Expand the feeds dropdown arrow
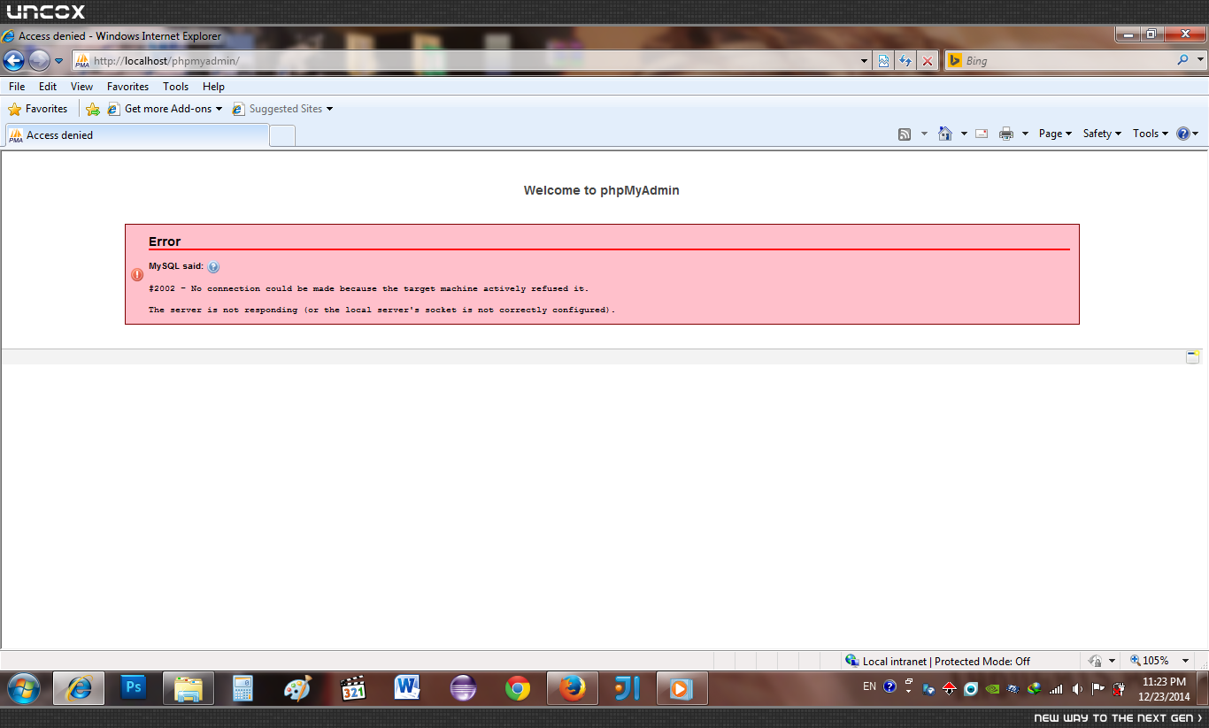 point(924,134)
